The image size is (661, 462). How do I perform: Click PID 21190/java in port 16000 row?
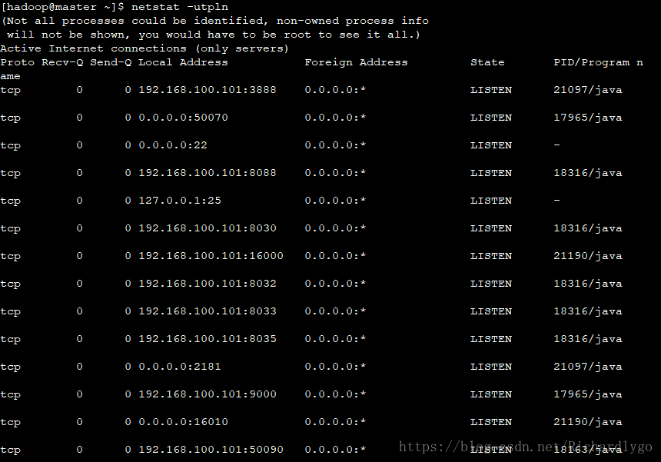(x=588, y=256)
